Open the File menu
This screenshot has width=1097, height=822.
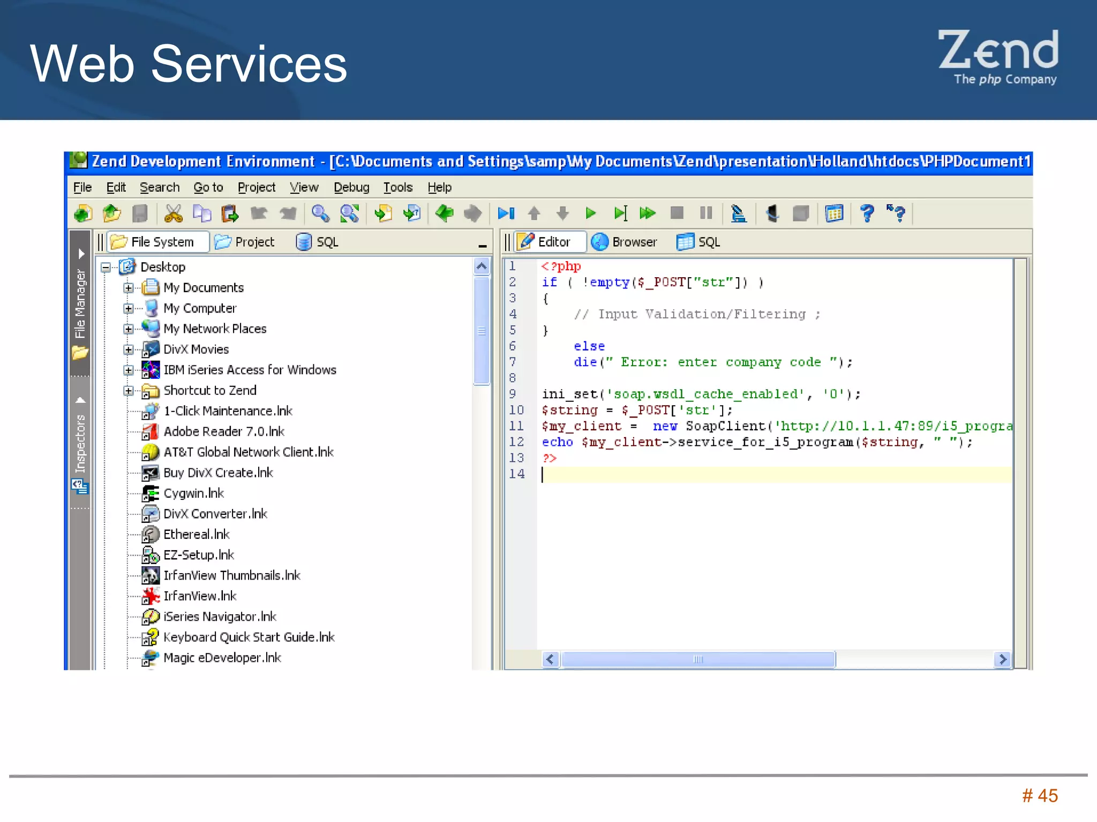coord(82,187)
